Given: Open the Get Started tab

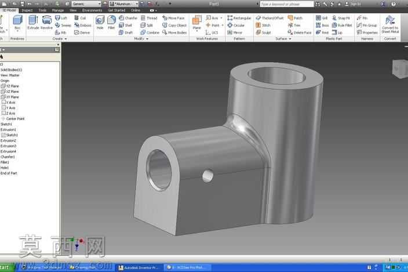Looking at the screenshot, I should [116, 10].
